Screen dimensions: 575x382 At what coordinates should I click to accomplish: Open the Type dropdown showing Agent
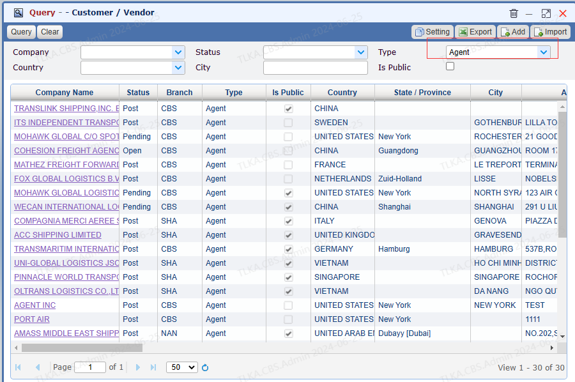[x=544, y=52]
